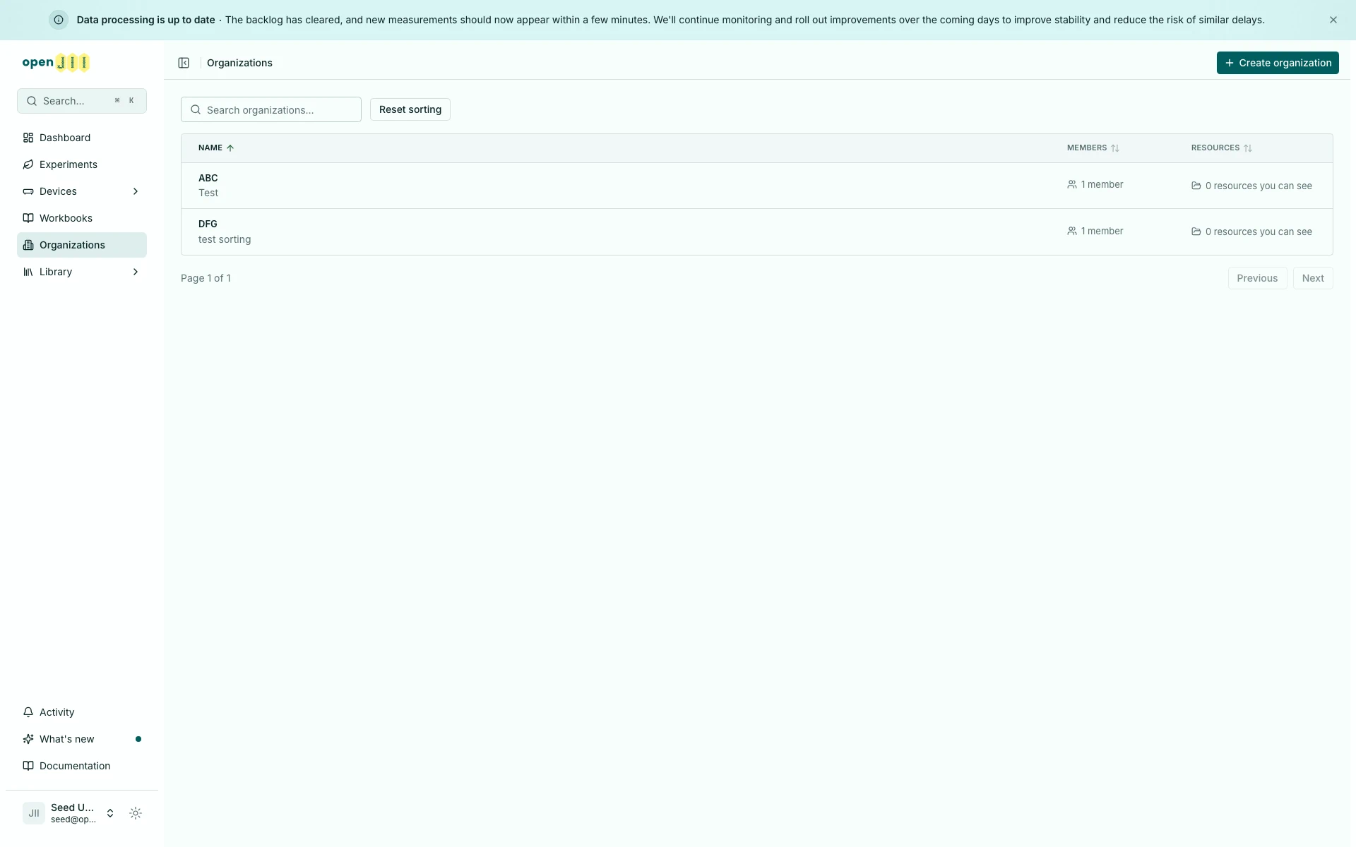Screen dimensions: 1356x847
Task: Click Reset sorting
Action: pos(410,109)
